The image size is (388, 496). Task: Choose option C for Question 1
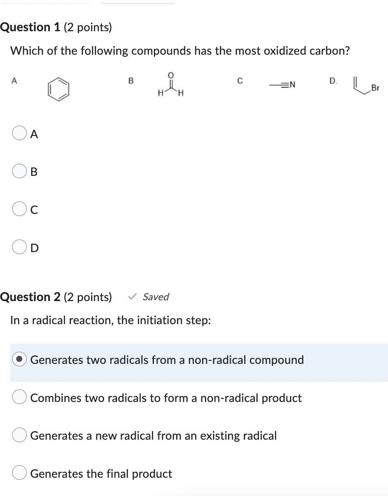coord(19,209)
